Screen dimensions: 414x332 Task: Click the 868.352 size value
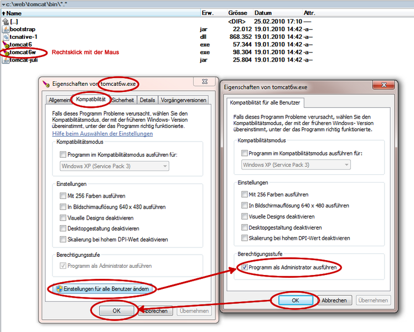(241, 37)
